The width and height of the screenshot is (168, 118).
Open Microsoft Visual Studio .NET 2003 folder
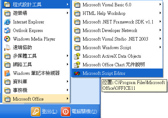[117, 39]
